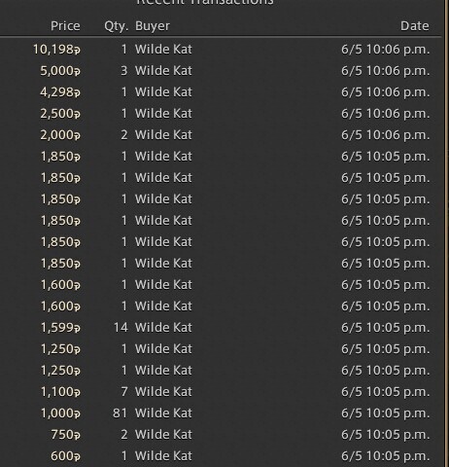The image size is (449, 467).
Task: Click the Price column header
Action: click(x=65, y=26)
